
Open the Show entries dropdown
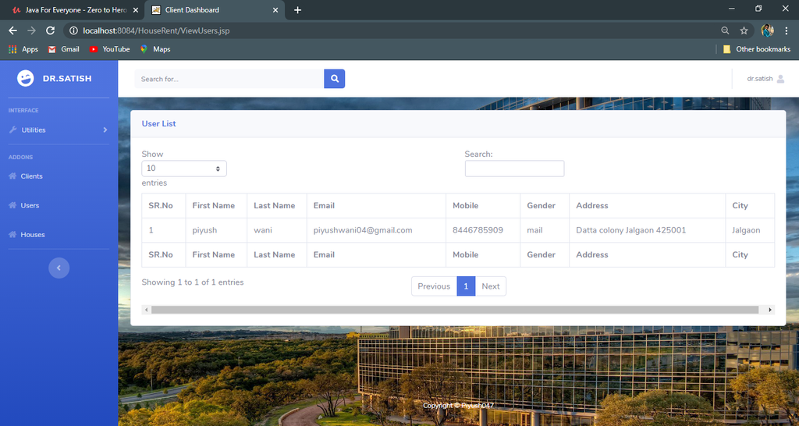click(184, 169)
